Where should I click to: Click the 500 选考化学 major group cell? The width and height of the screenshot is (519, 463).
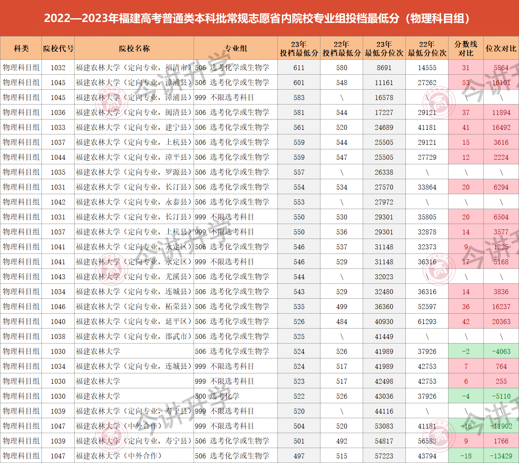coord(236,396)
